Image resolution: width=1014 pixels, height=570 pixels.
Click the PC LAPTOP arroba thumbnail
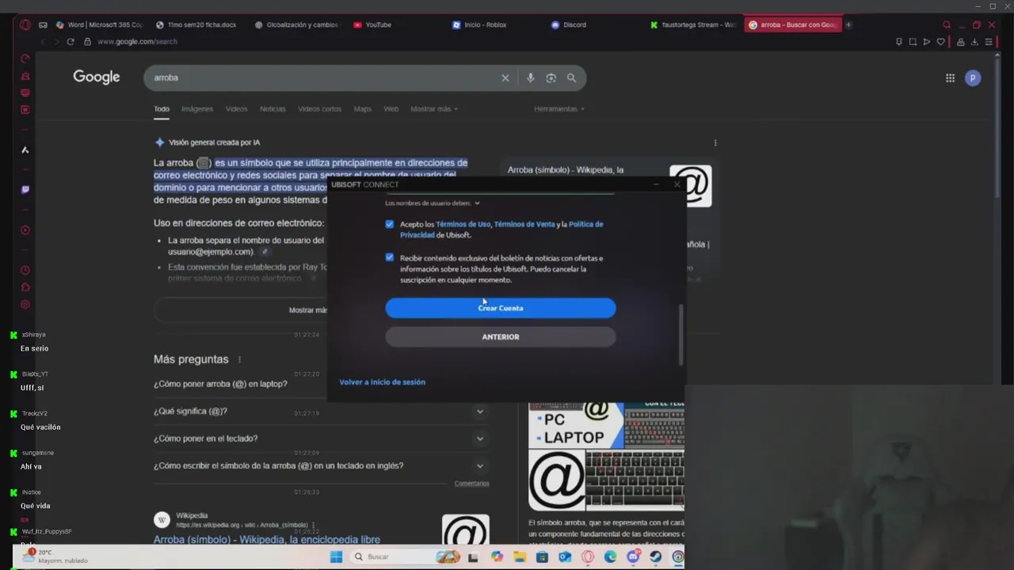(x=576, y=427)
